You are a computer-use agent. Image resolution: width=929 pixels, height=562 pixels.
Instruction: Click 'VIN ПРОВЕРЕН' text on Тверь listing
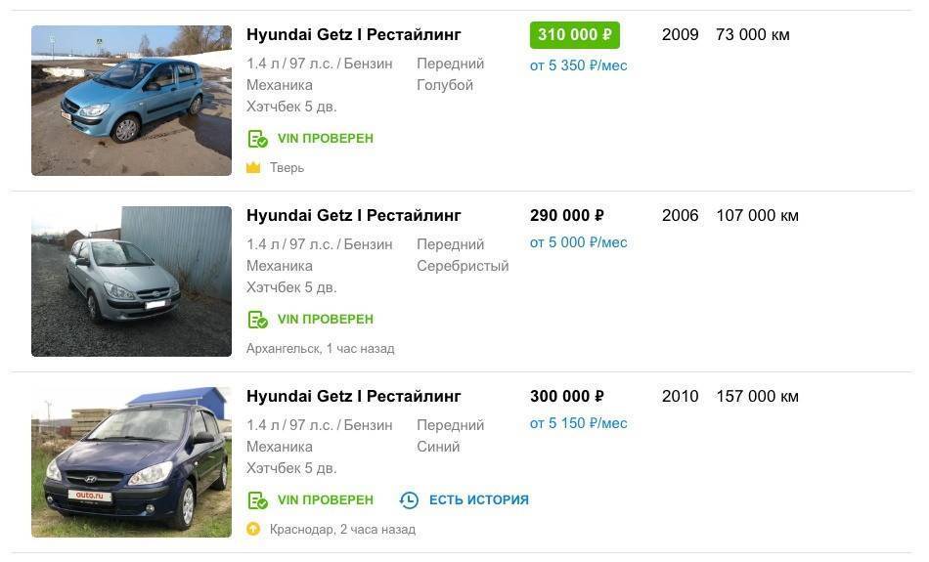pyautogui.click(x=325, y=139)
